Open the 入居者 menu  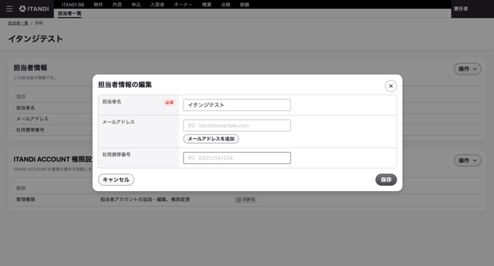(x=157, y=4)
